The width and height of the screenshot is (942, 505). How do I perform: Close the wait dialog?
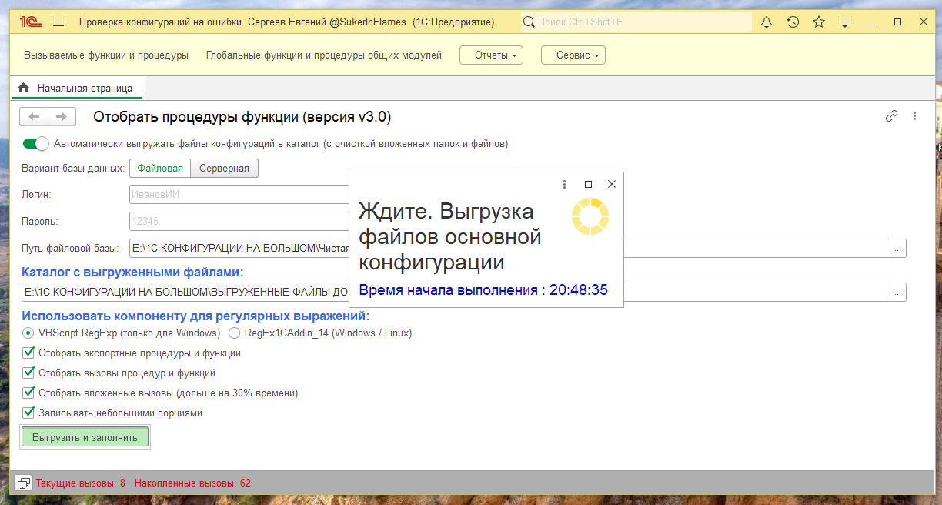click(x=612, y=184)
